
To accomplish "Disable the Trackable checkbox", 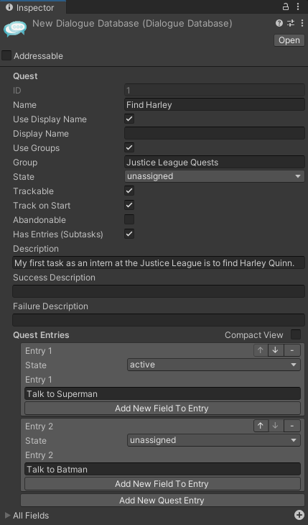I will pyautogui.click(x=129, y=191).
